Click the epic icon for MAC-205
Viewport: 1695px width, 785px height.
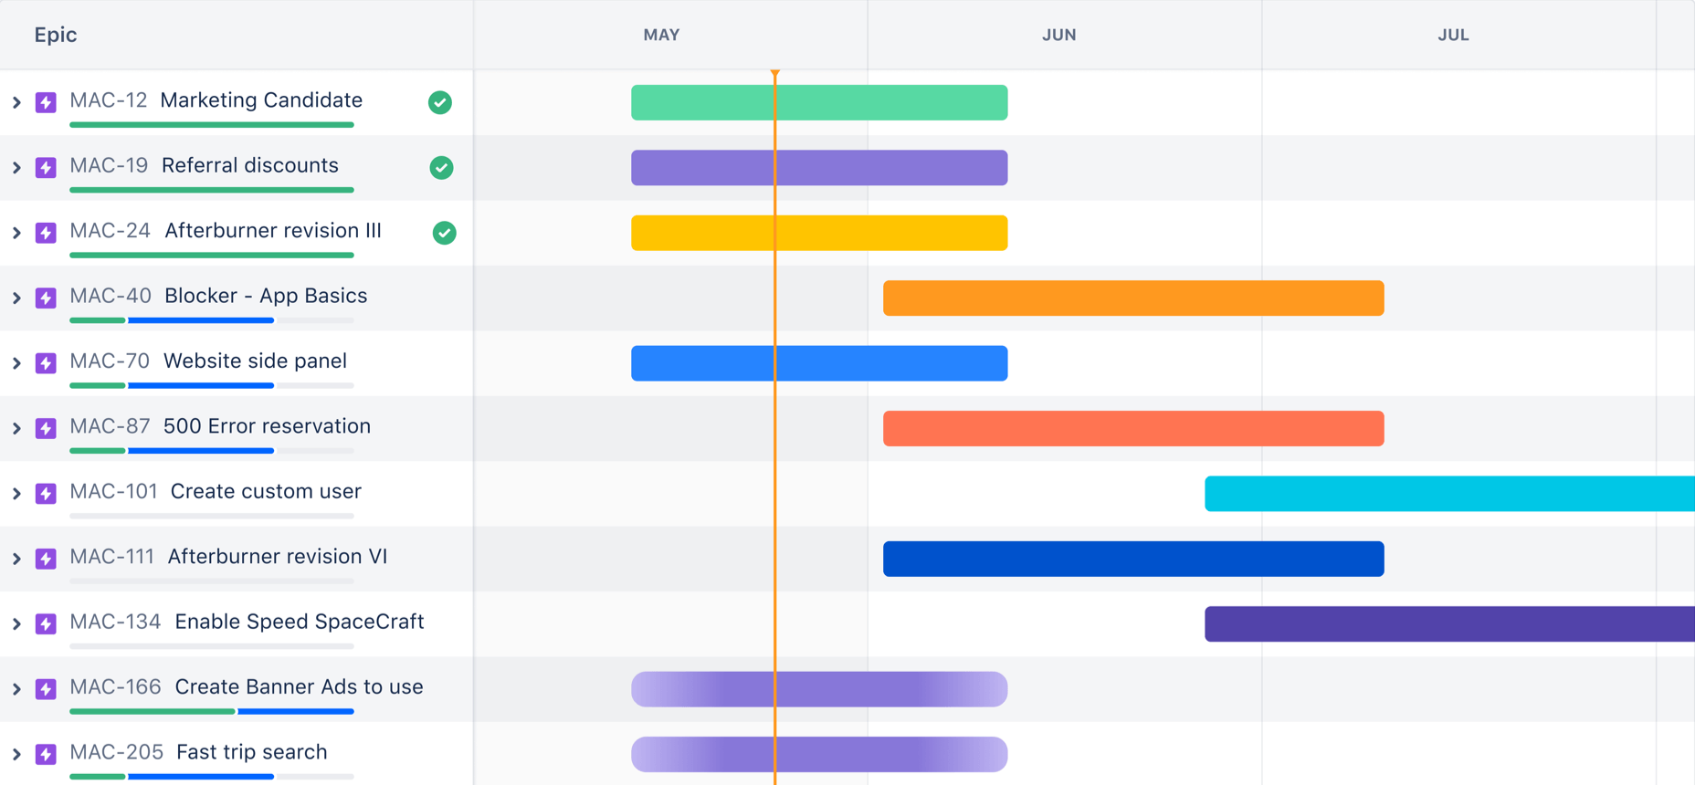46,754
